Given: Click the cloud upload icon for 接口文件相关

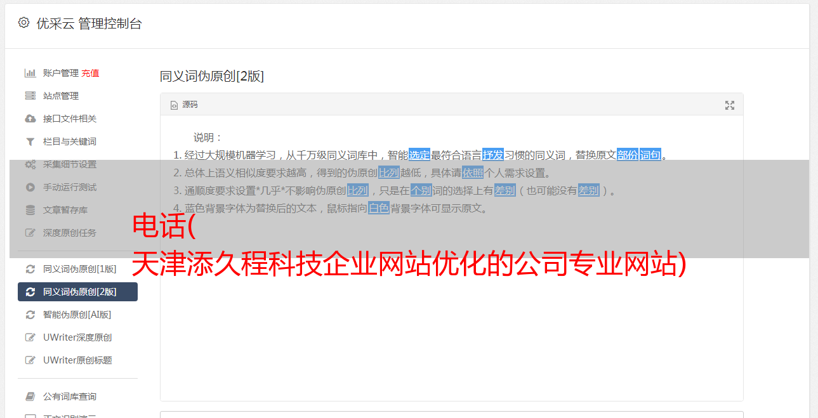Looking at the screenshot, I should [30, 119].
